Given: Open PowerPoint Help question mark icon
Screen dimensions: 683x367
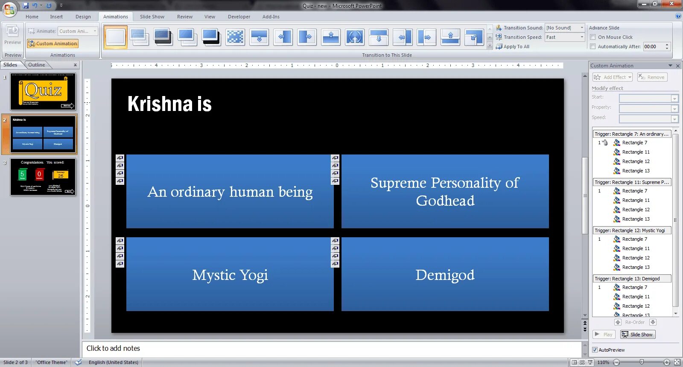Looking at the screenshot, I should pyautogui.click(x=678, y=16).
